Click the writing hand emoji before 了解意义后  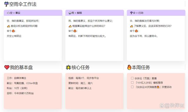tap(132, 26)
